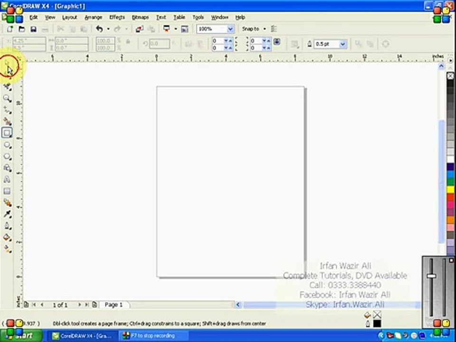Open the Edit menu
Image resolution: width=456 pixels, height=342 pixels.
[x=33, y=18]
